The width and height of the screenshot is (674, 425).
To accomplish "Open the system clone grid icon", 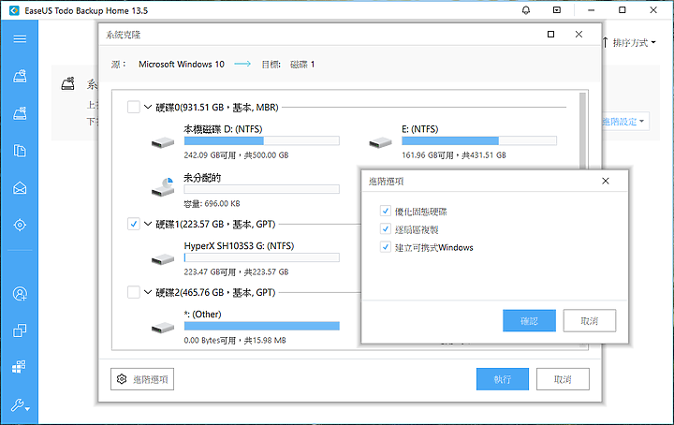I will pyautogui.click(x=19, y=367).
